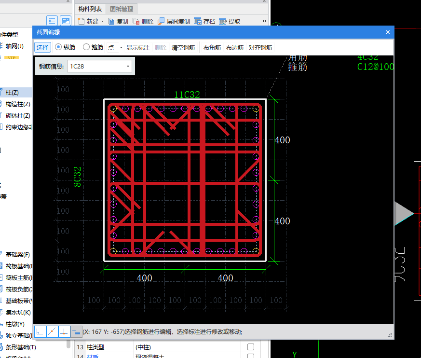Select 柱墩(Y) in component type list

pos(15,324)
